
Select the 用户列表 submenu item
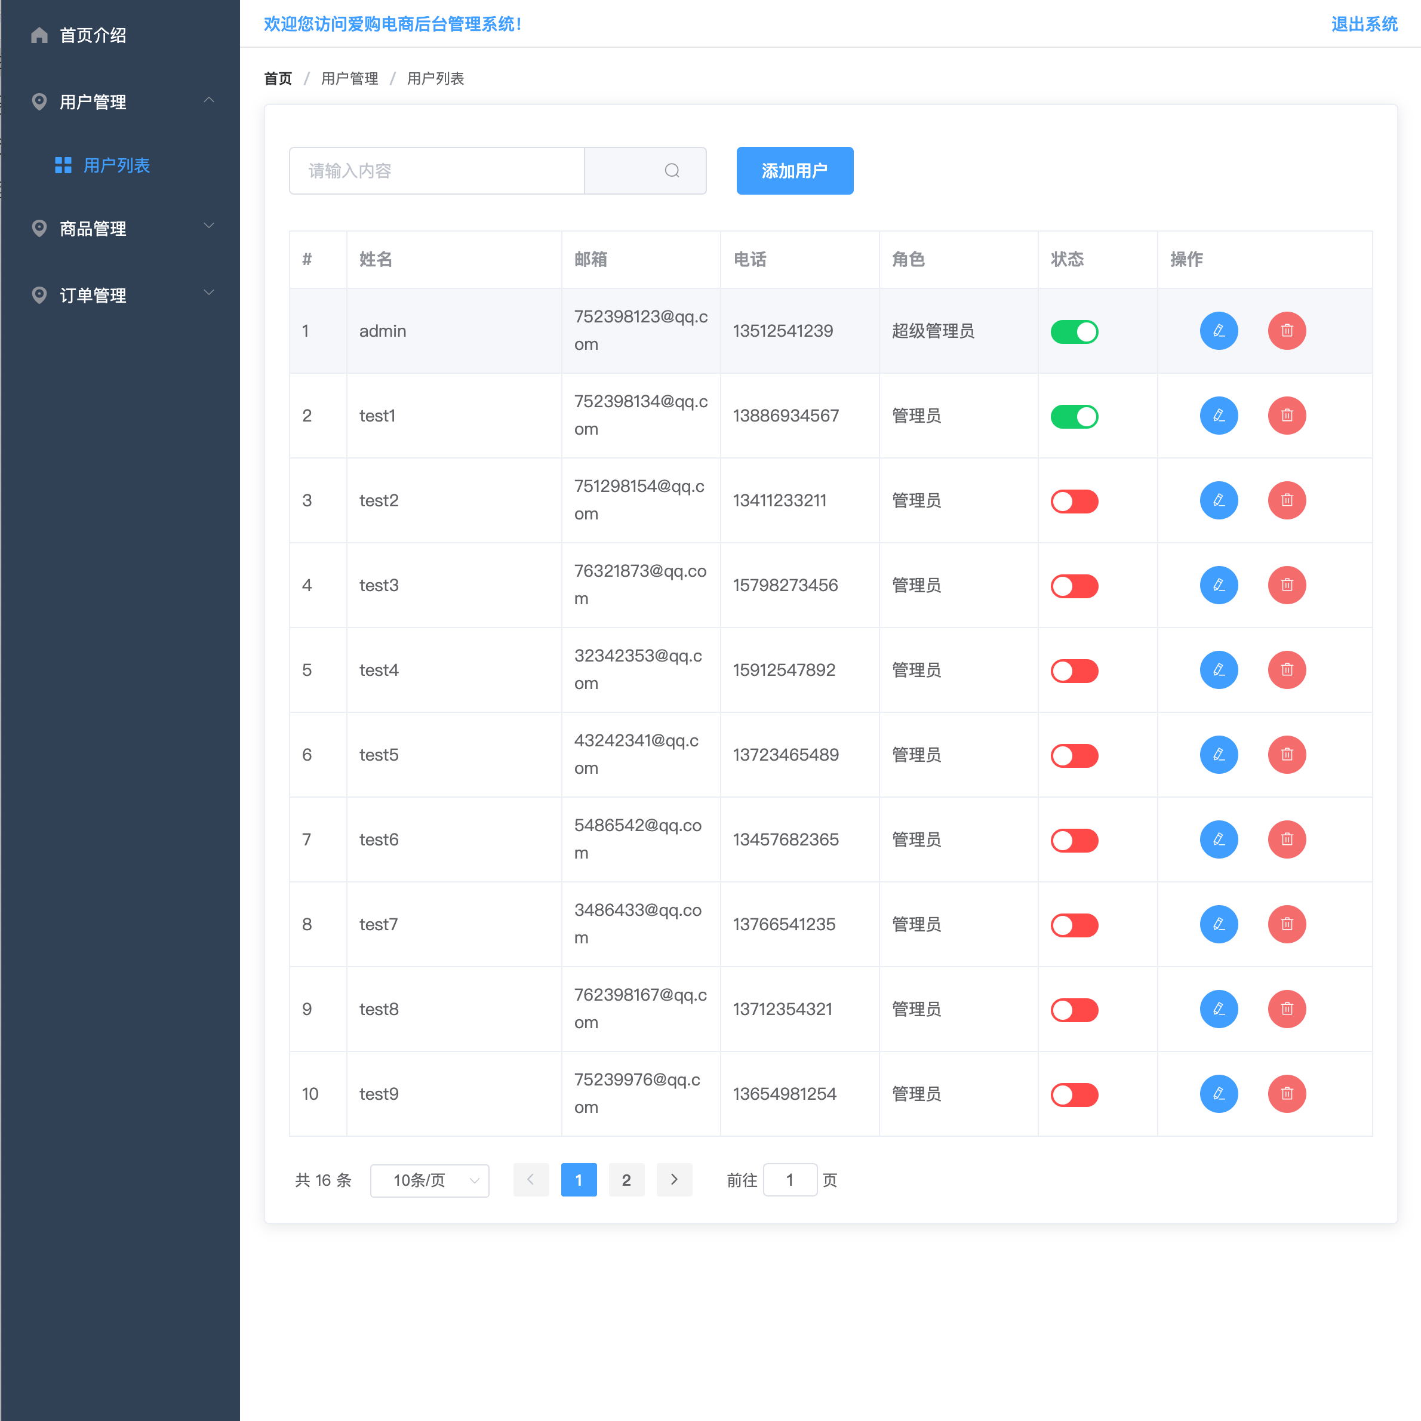point(116,165)
